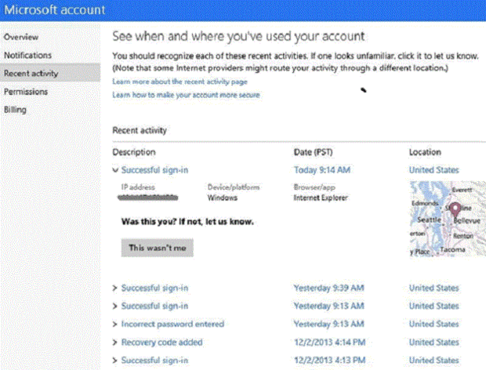Open the Billing section
486x370 pixels.
click(15, 110)
